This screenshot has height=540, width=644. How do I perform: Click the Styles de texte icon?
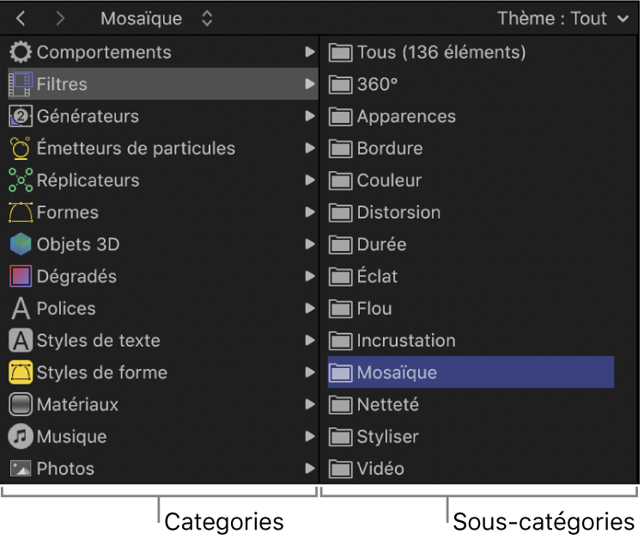[21, 341]
